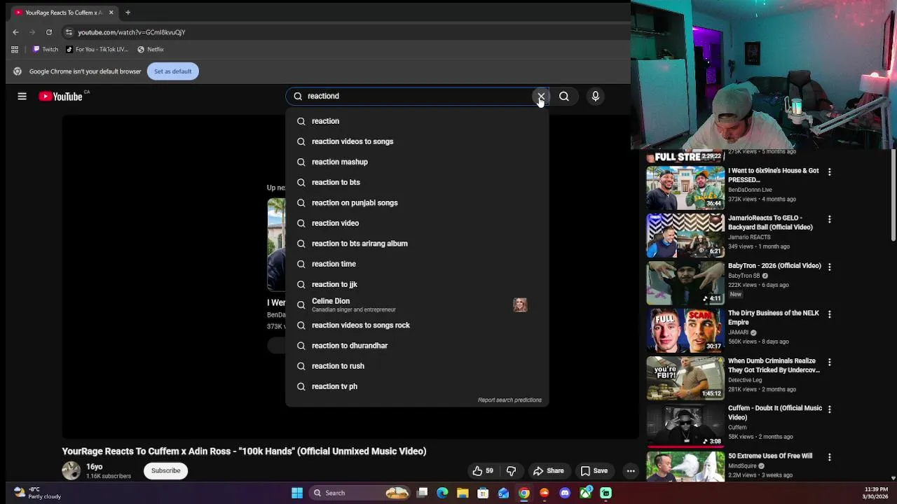Screen dimensions: 897x504
Task: Open the Celine Dion suggestion entry
Action: click(417, 304)
